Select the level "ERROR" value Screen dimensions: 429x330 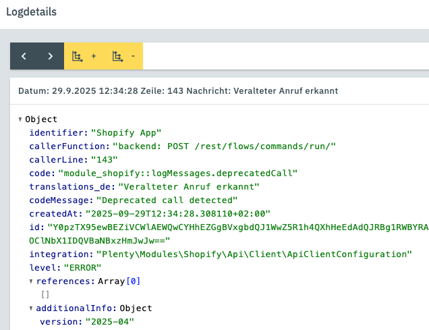point(82,267)
